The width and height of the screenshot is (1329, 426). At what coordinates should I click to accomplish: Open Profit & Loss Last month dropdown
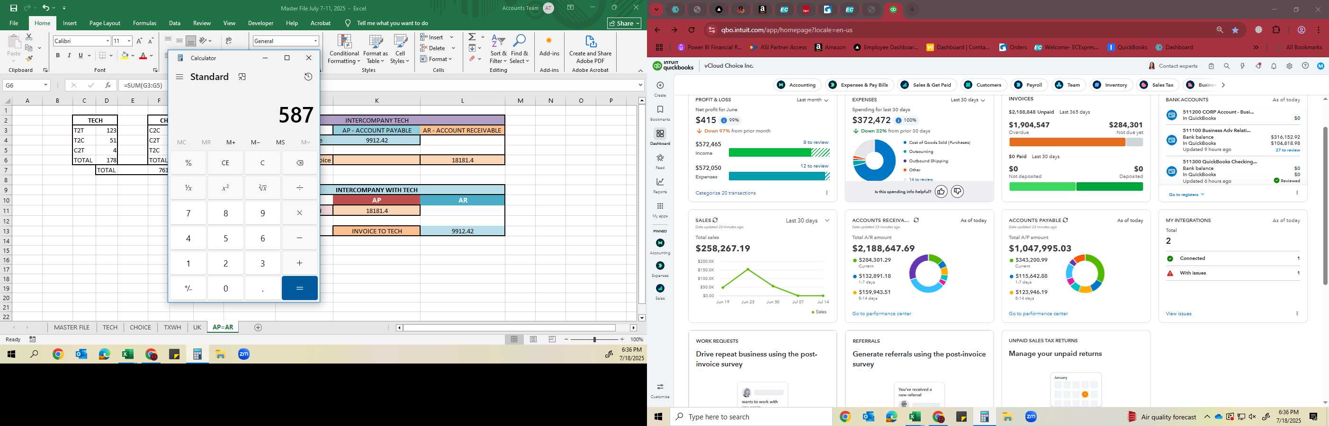pyautogui.click(x=812, y=99)
